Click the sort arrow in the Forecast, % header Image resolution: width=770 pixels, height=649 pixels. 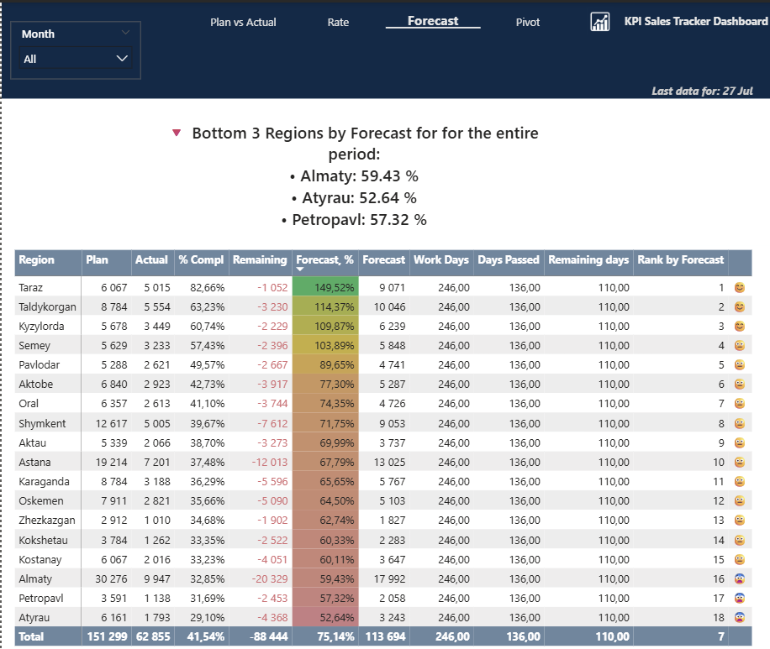301,270
